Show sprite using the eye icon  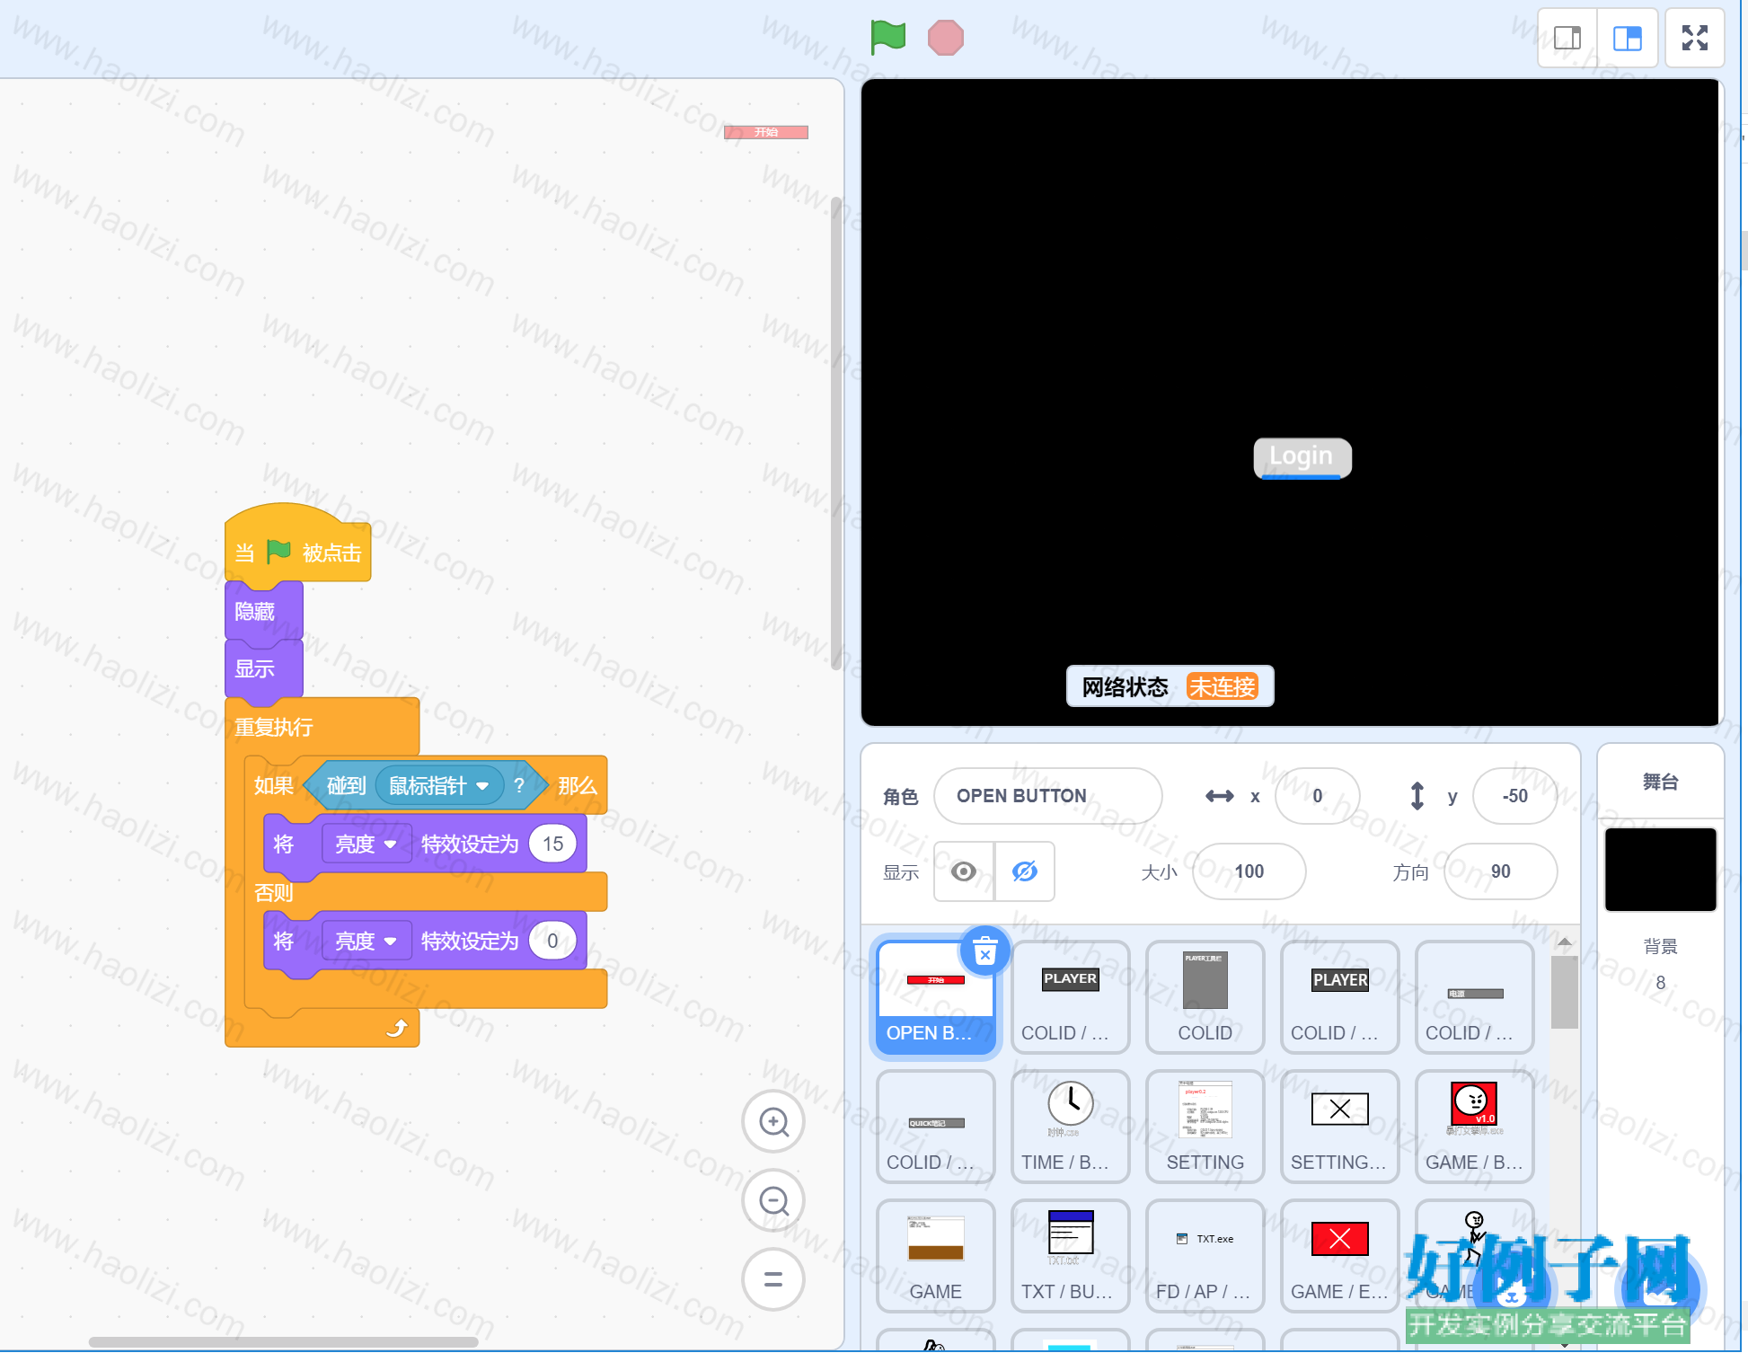[964, 871]
